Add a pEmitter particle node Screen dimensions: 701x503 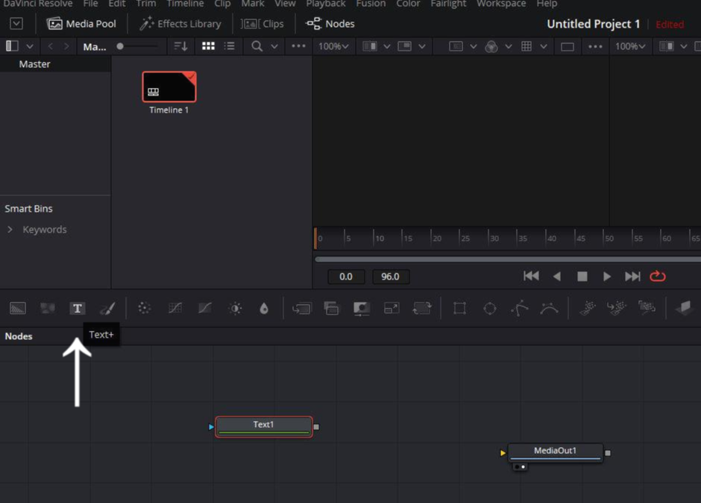click(x=588, y=308)
